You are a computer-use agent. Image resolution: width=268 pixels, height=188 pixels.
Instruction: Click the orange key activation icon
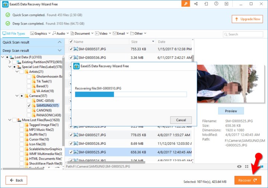coord(186,3)
